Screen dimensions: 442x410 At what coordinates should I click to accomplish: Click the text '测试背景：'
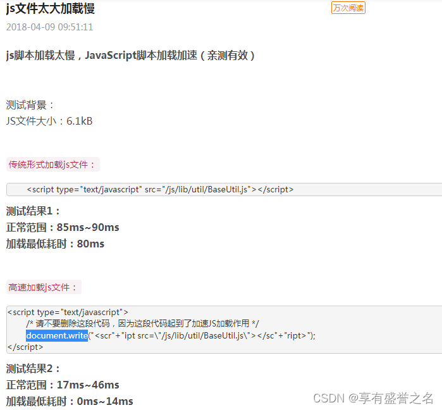[30, 105]
